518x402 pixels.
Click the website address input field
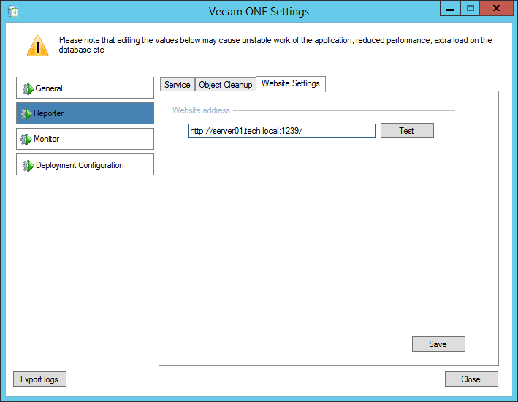(x=281, y=131)
